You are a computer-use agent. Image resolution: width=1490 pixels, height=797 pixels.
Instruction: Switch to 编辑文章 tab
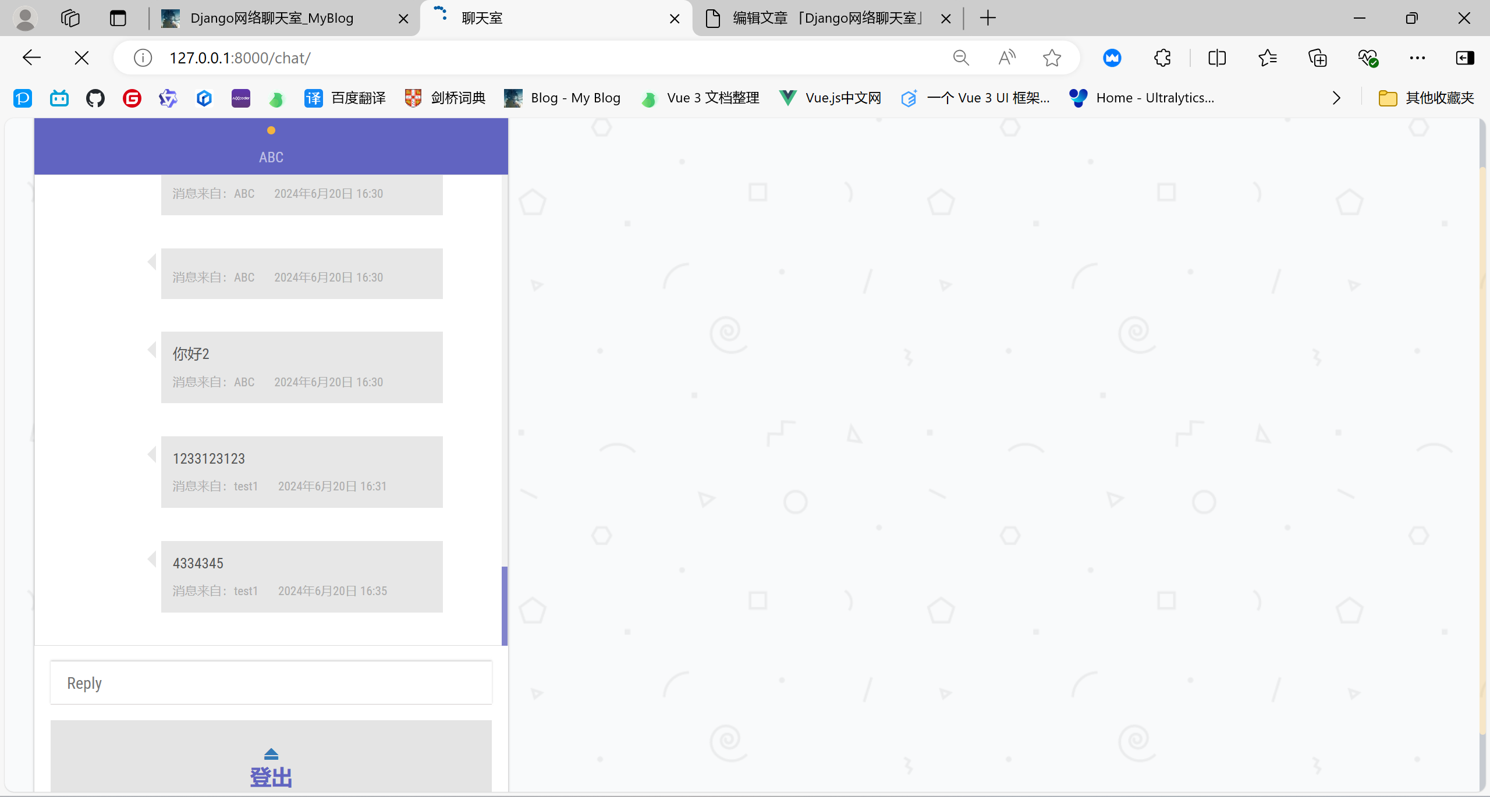[828, 18]
